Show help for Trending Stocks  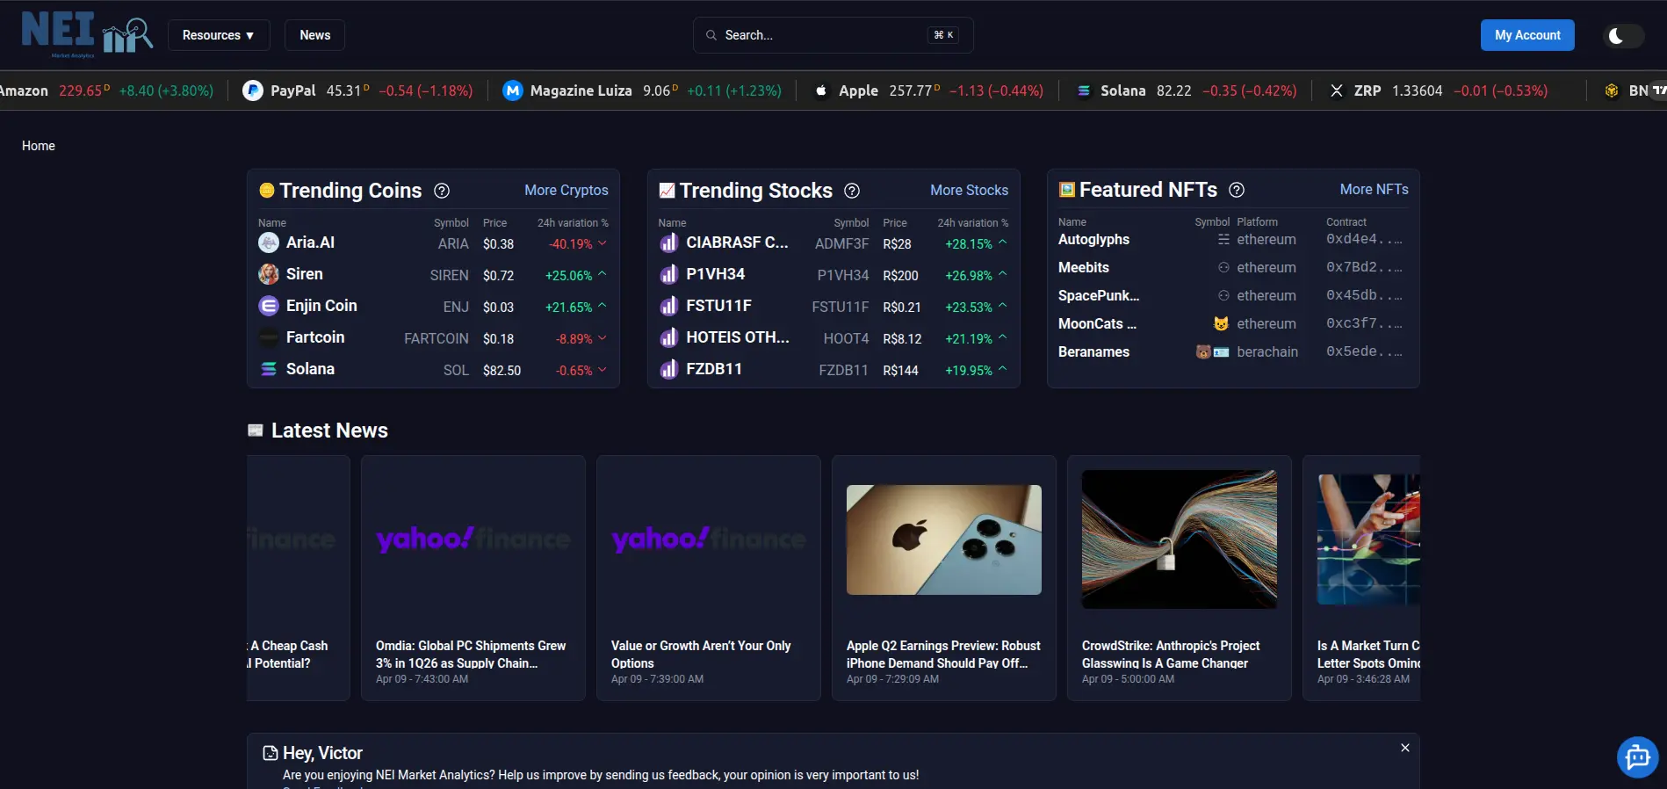point(852,191)
